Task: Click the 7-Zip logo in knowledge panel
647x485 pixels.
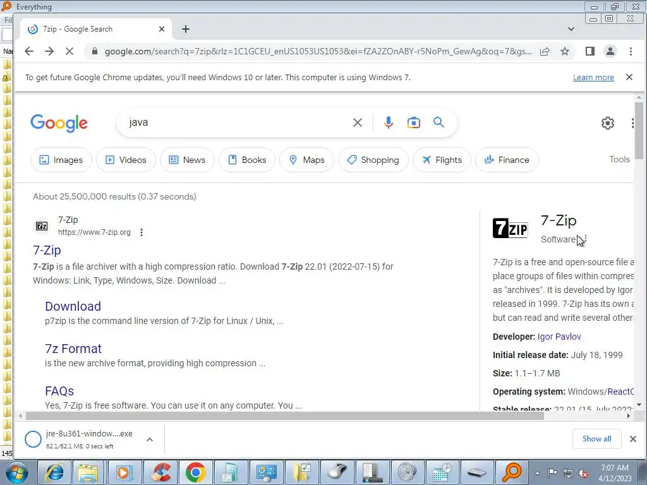Action: 511,229
